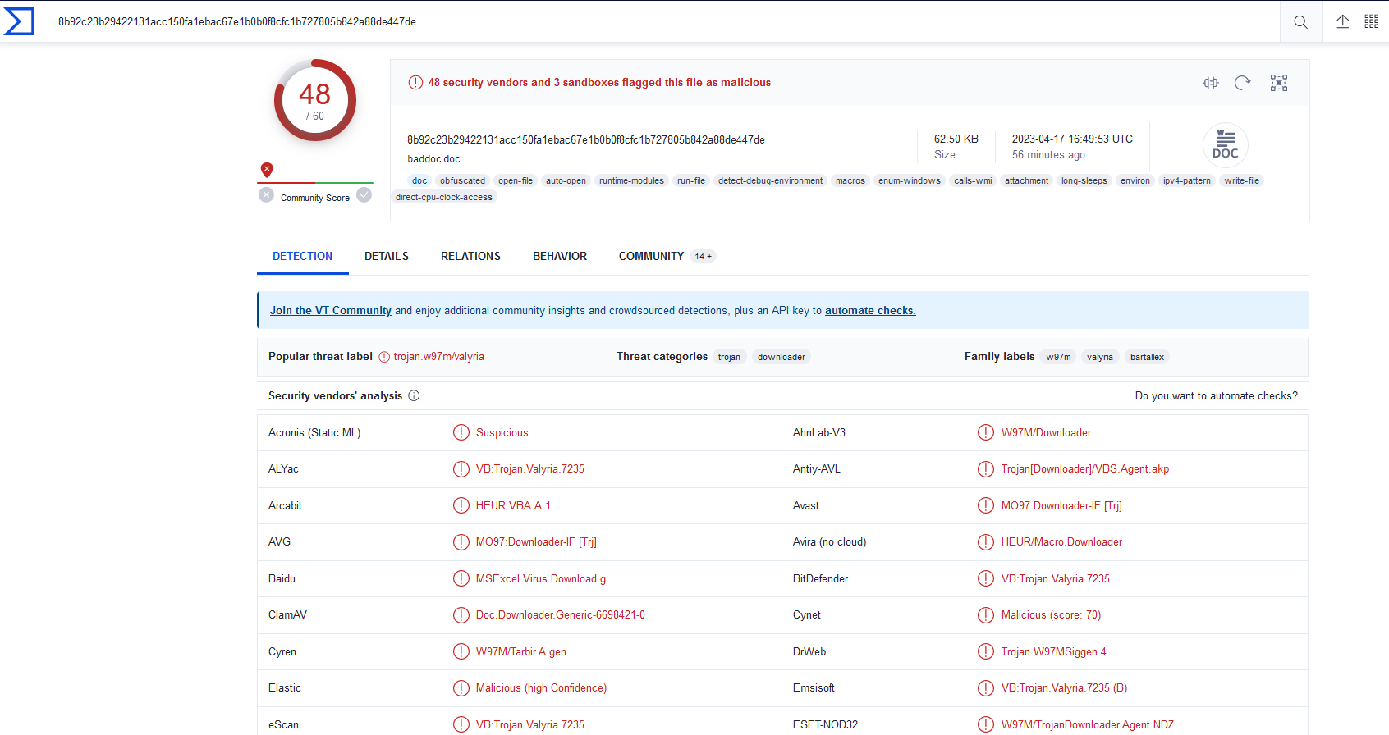This screenshot has height=735, width=1389.
Task: Click the community score bar
Action: pos(315,183)
